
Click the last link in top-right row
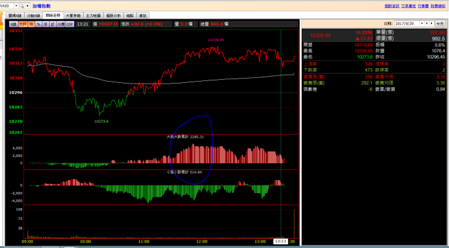pos(438,6)
